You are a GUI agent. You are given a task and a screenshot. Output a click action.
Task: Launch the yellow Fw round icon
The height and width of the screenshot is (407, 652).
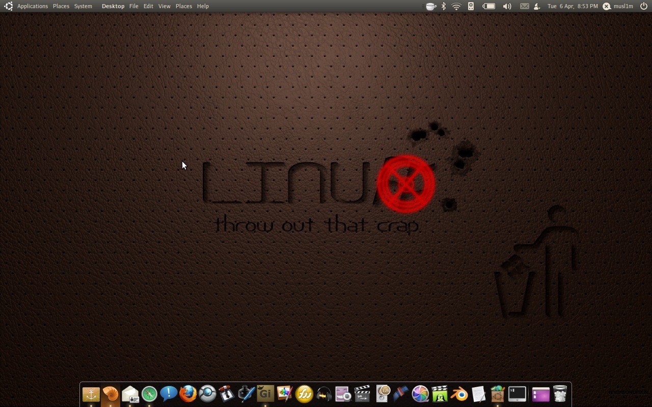tap(304, 394)
